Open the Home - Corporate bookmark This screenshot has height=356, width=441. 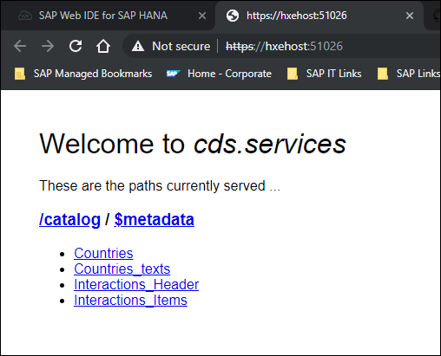219,74
